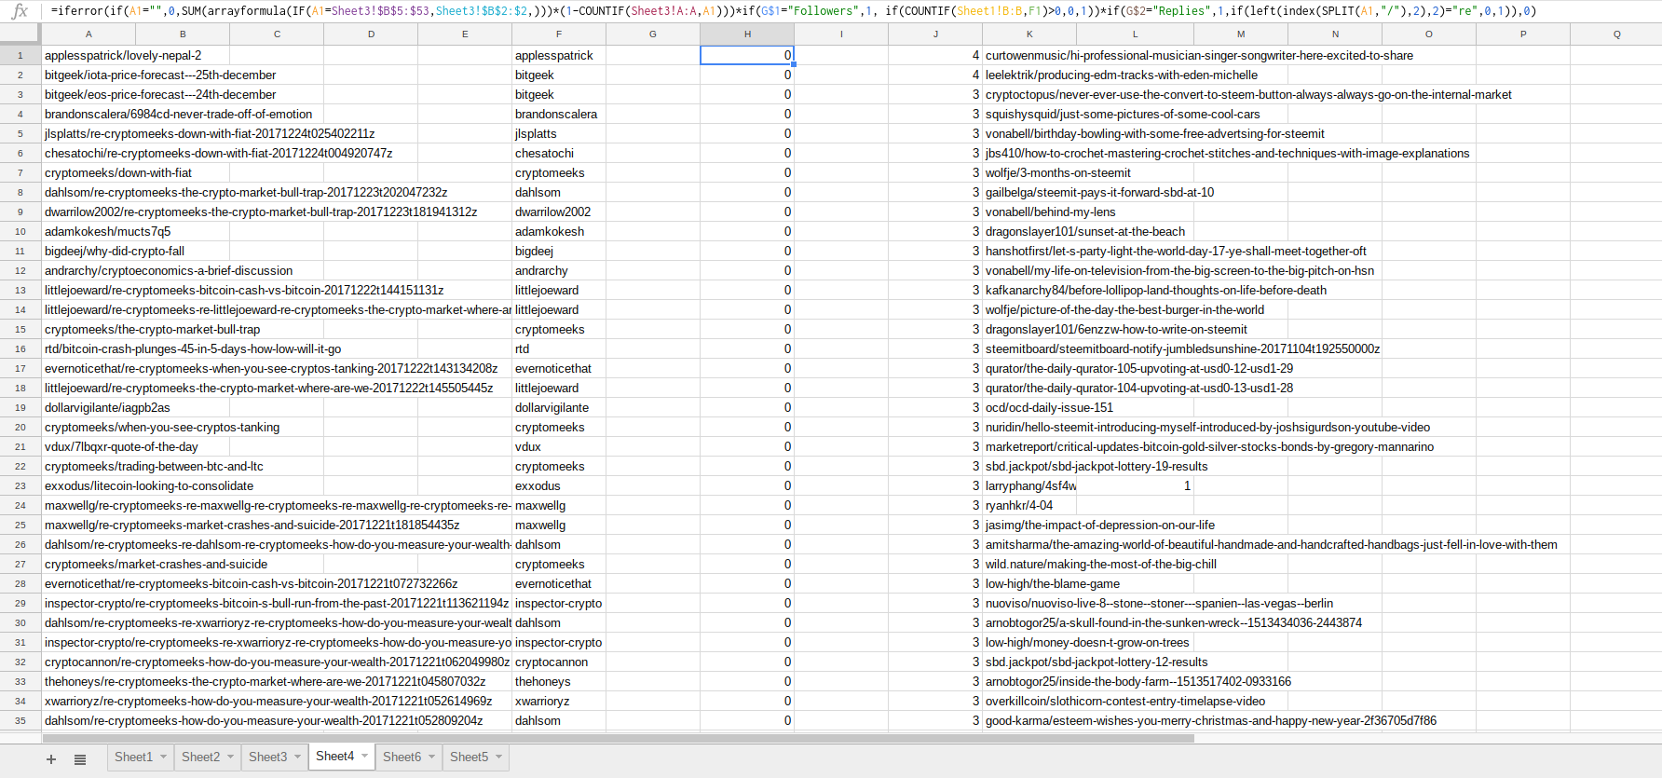Screen dimensions: 1662x778
Task: Click cell 'exxodus/litecoin-looking-to-consolidate'
Action: (x=149, y=485)
